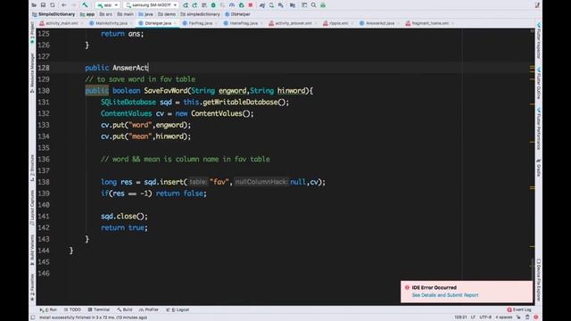This screenshot has height=321, width=571.
Task: Click the green Android icon next to search
Action: (323, 5)
